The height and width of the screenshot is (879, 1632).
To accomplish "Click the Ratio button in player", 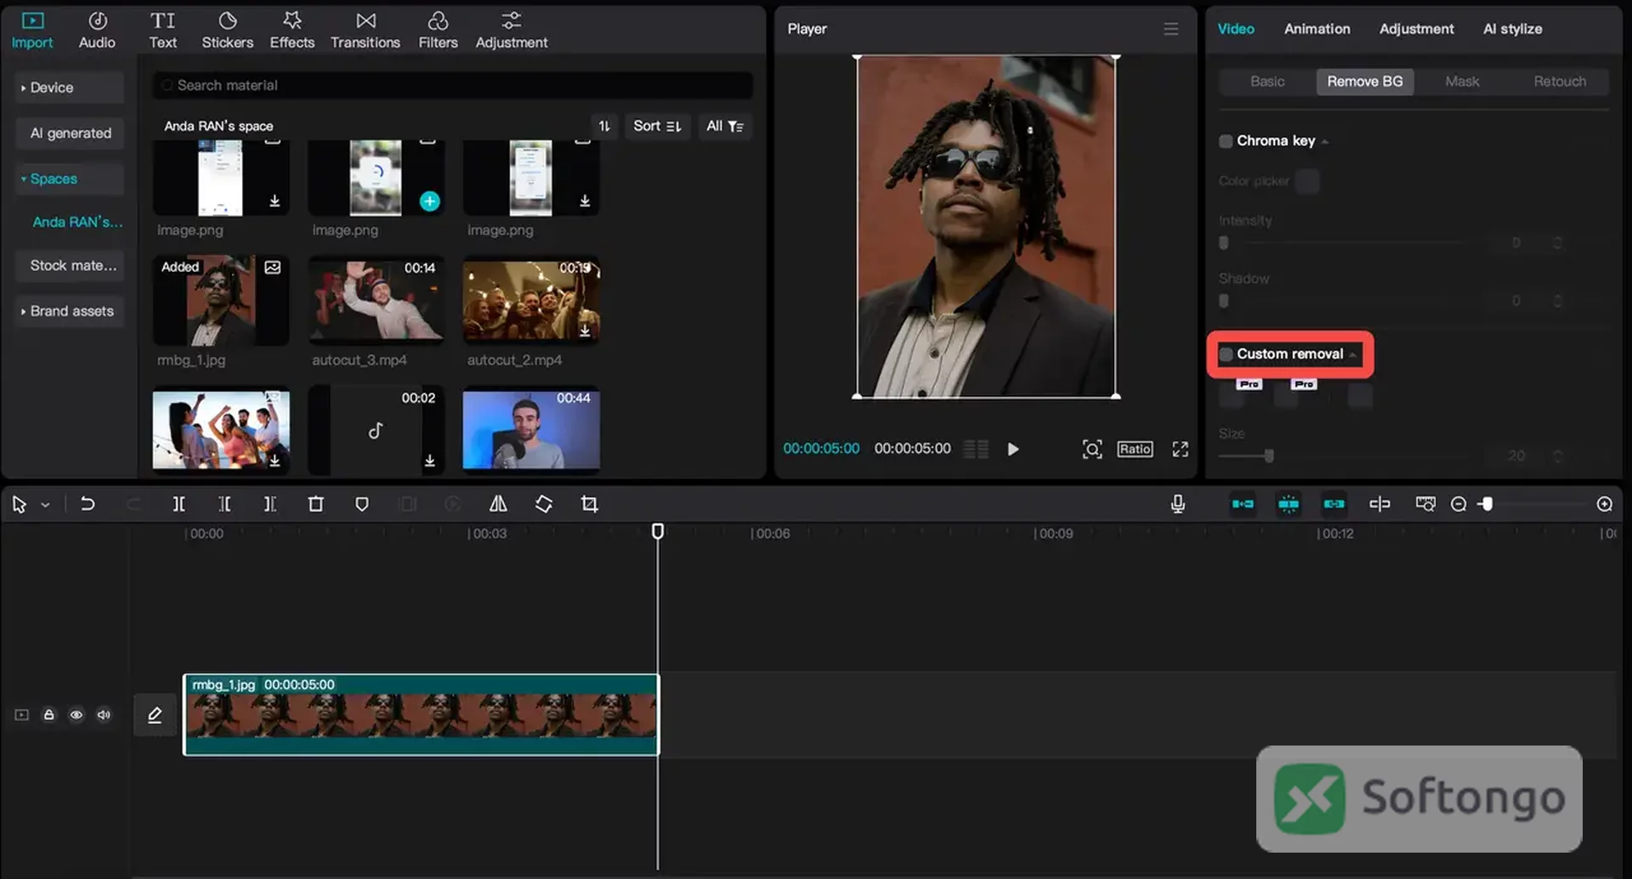I will [x=1135, y=449].
